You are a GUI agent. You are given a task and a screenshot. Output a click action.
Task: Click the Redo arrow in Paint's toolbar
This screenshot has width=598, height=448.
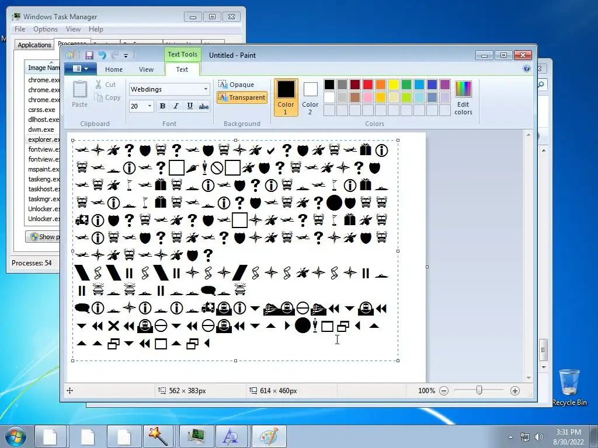point(115,55)
